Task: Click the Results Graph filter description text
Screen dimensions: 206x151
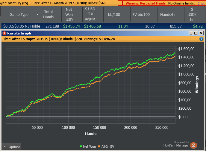Action: tap(43, 39)
